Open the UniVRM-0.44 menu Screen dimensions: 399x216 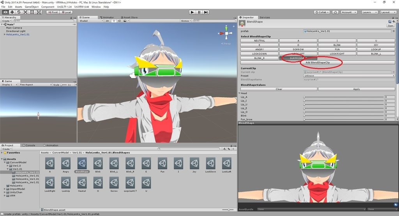coord(81,7)
